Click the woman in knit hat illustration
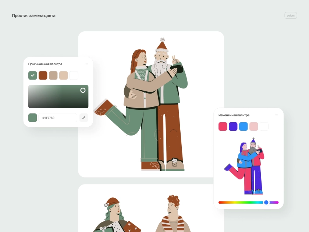The height and width of the screenshot is (232, 309). 116,215
